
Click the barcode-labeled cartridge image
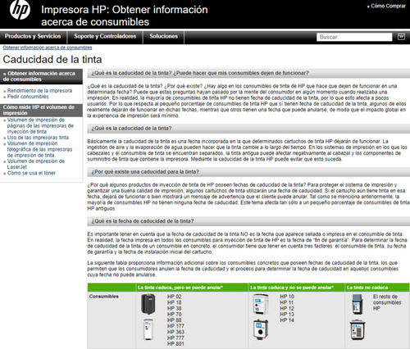pos(358,329)
